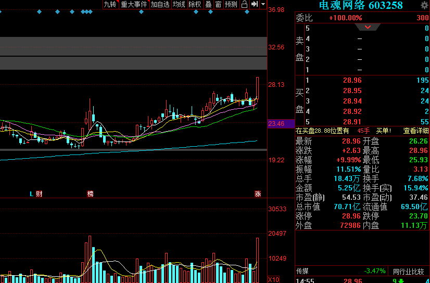Click the 跌停 price 23.70

click(419, 216)
